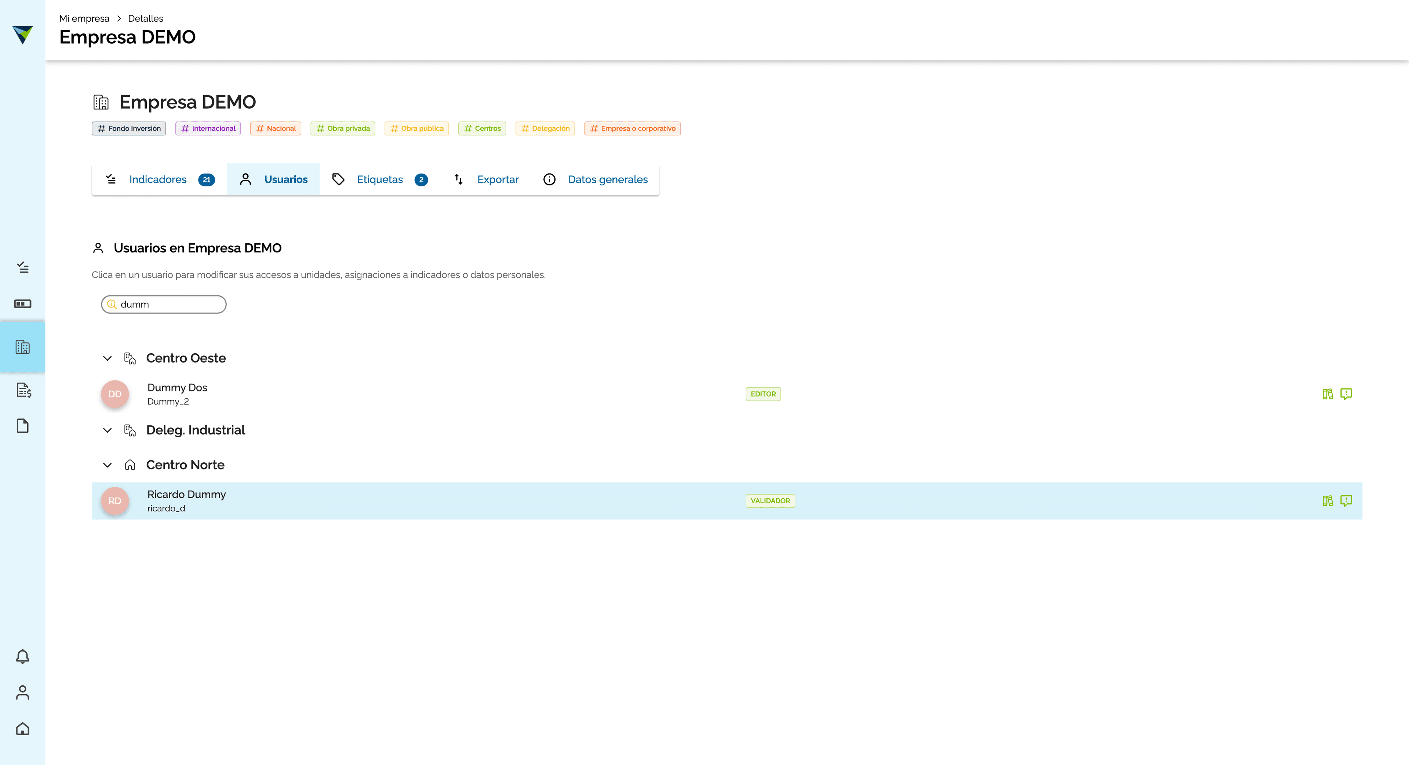Open the billing document icon in sidebar

(23, 390)
